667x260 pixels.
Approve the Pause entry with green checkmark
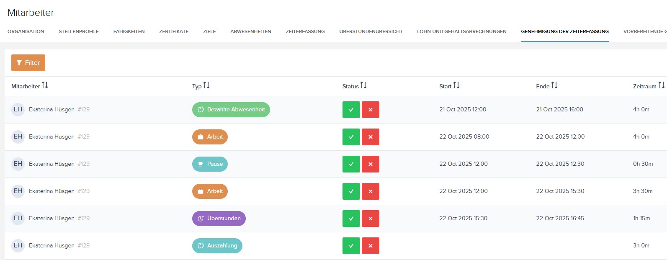click(351, 164)
